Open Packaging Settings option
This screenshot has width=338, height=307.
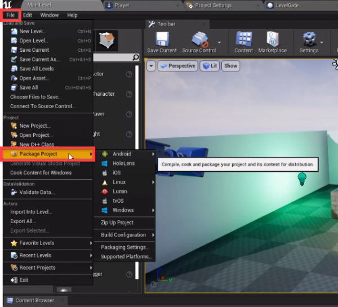[x=124, y=247]
